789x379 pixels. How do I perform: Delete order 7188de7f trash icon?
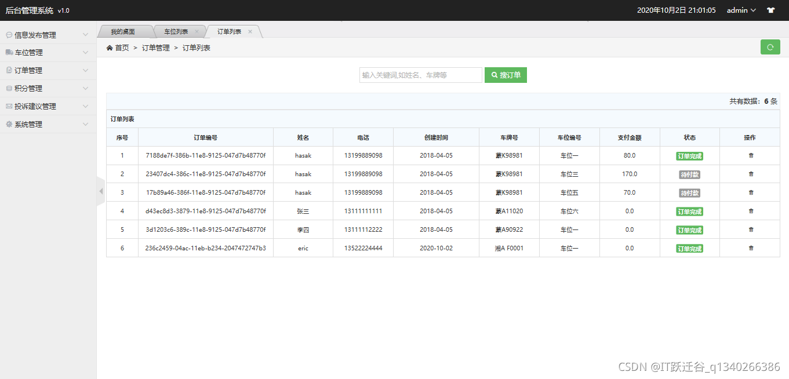point(751,155)
